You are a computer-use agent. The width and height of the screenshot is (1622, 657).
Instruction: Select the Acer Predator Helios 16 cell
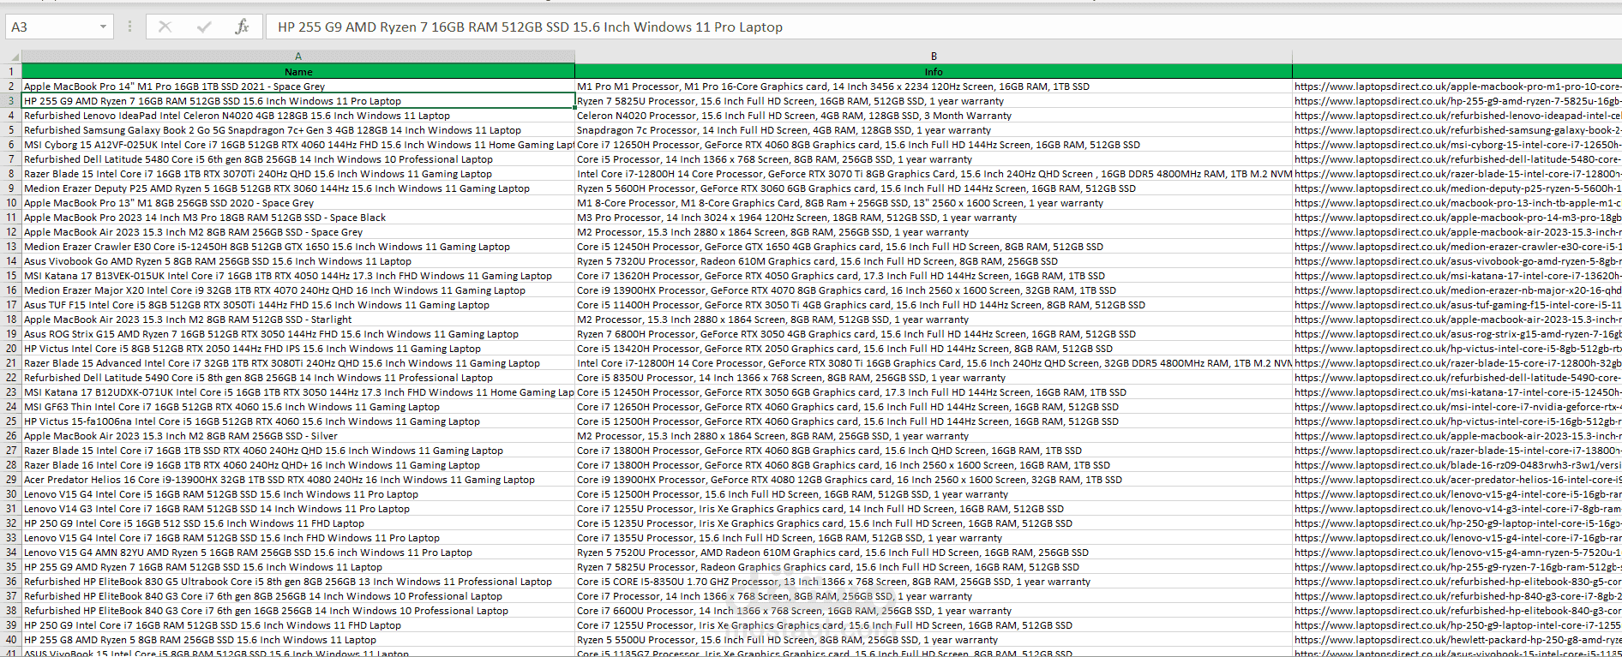(298, 480)
